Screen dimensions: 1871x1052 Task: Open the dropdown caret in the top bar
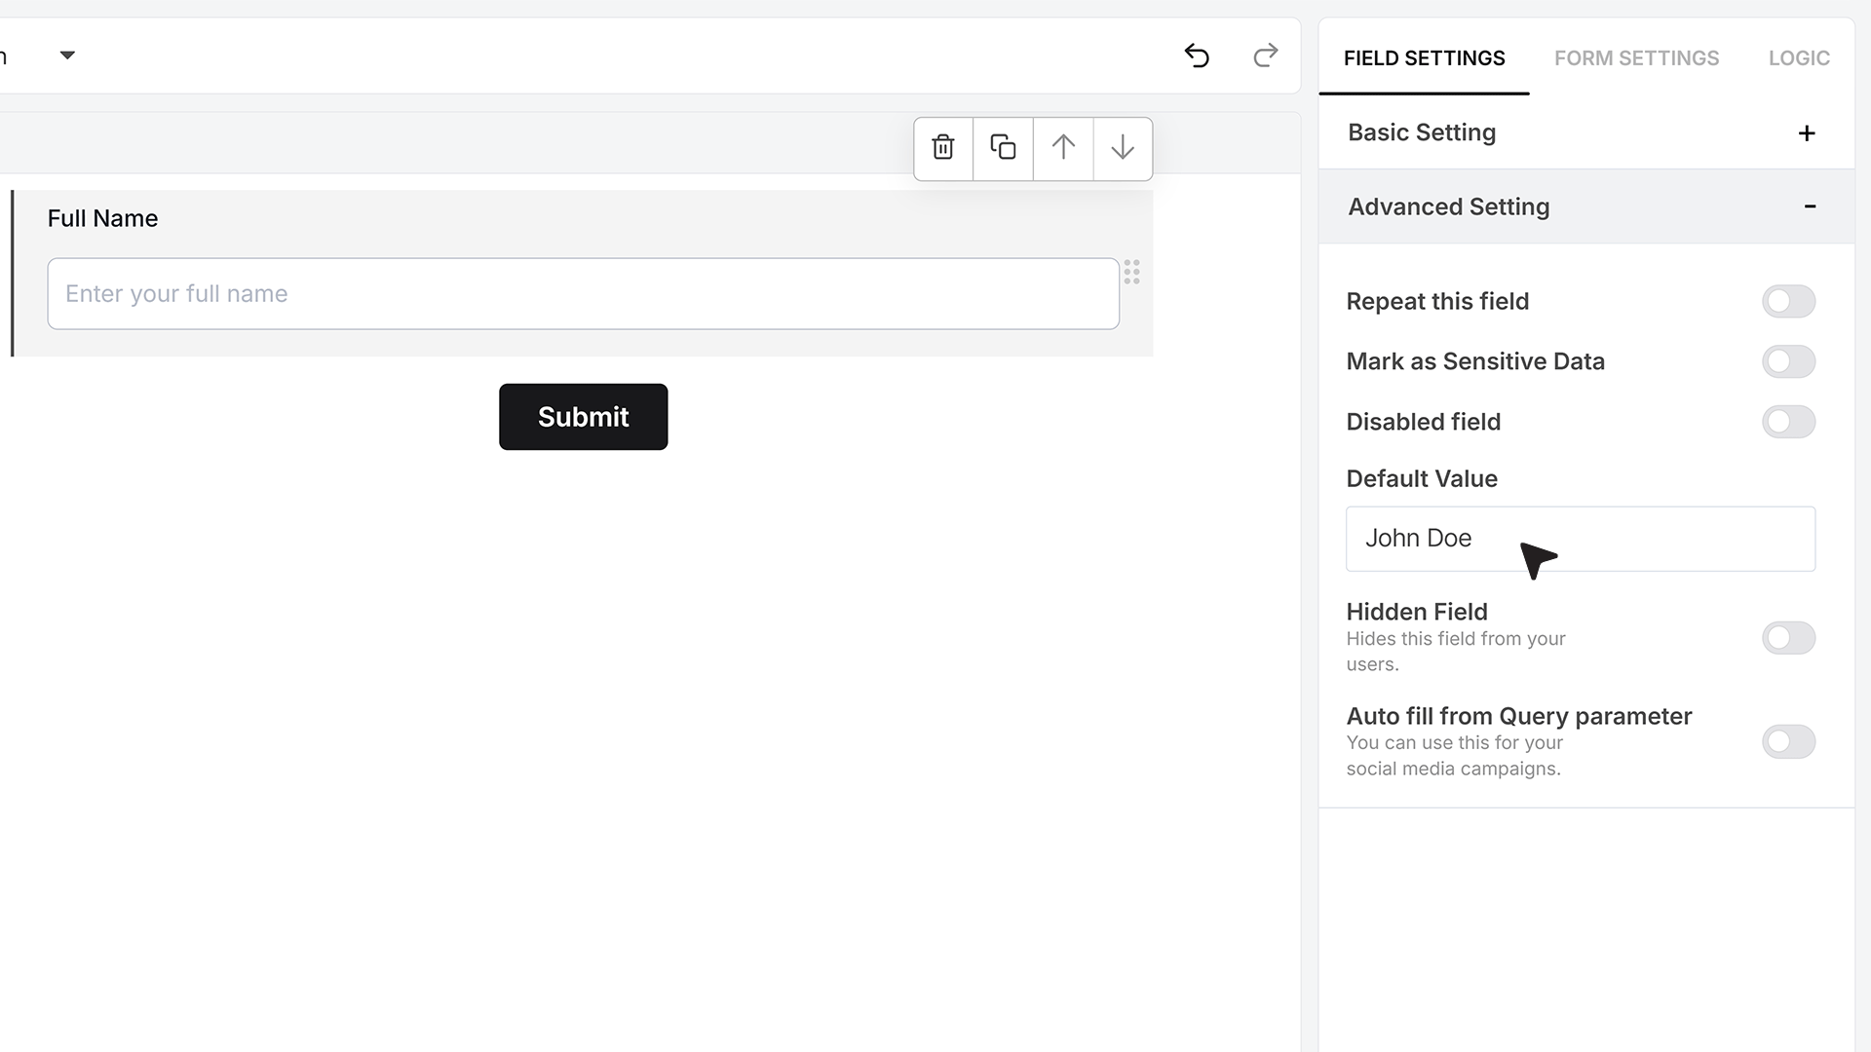pyautogui.click(x=67, y=56)
